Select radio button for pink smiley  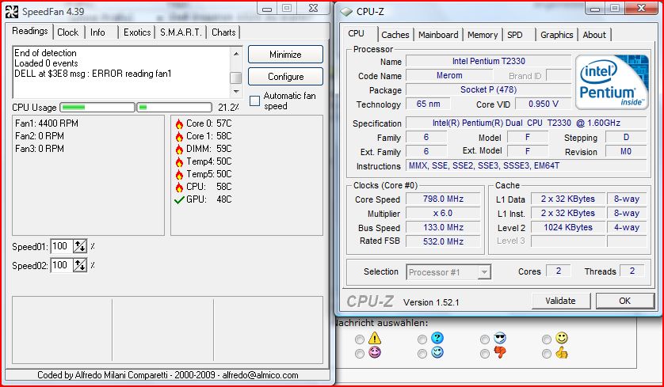(360, 354)
